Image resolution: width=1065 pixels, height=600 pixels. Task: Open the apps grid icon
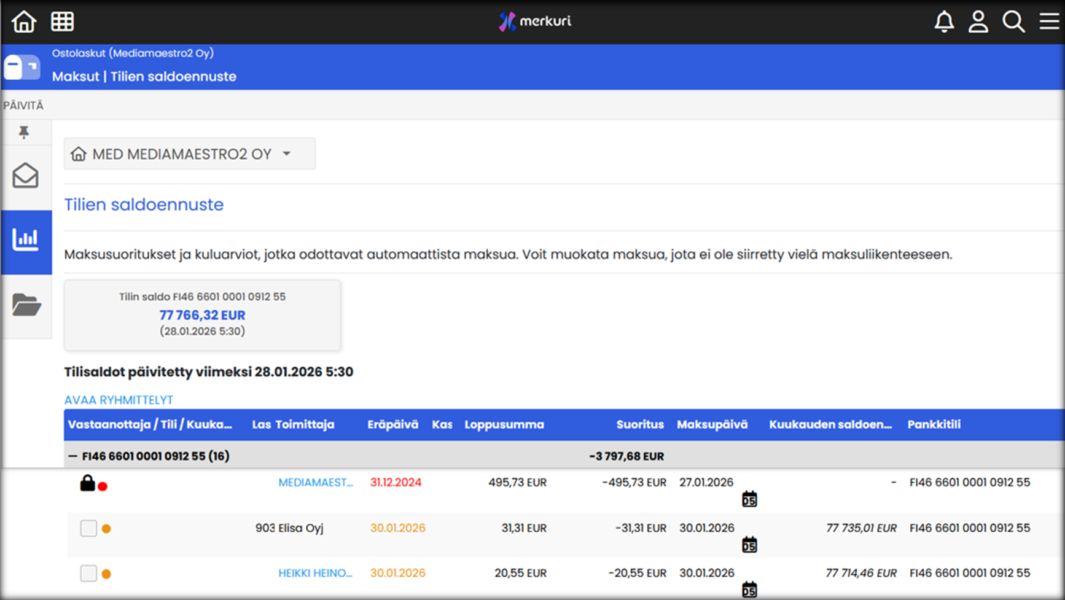pyautogui.click(x=62, y=21)
